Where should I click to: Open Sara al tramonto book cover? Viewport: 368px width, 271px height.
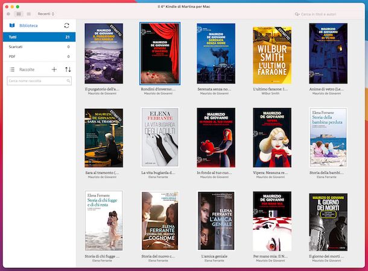coord(104,138)
